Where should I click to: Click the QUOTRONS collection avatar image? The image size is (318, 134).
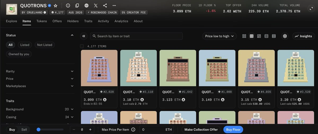tap(11, 9)
